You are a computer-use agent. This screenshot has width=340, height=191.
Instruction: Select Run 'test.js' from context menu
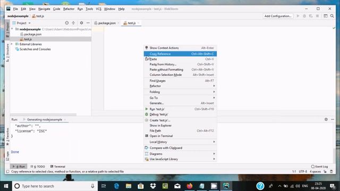coord(180,109)
